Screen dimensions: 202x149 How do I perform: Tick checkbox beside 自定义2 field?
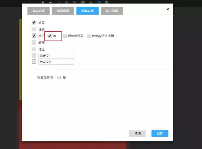point(34,61)
